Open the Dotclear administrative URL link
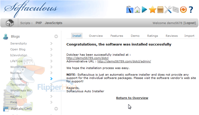Viewport: 199px width, 115px height. coord(124,61)
